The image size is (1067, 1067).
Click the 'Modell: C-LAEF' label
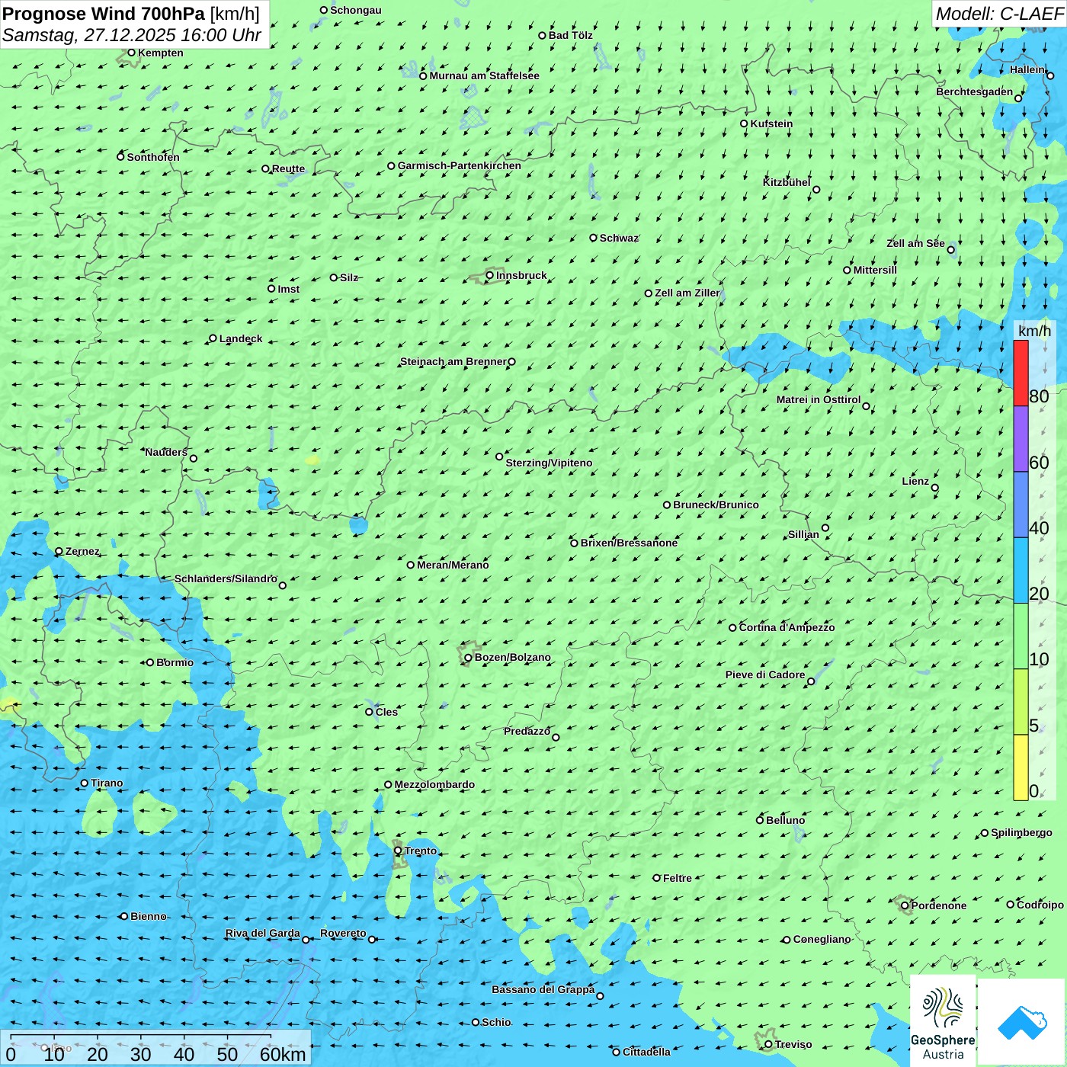coord(999,14)
